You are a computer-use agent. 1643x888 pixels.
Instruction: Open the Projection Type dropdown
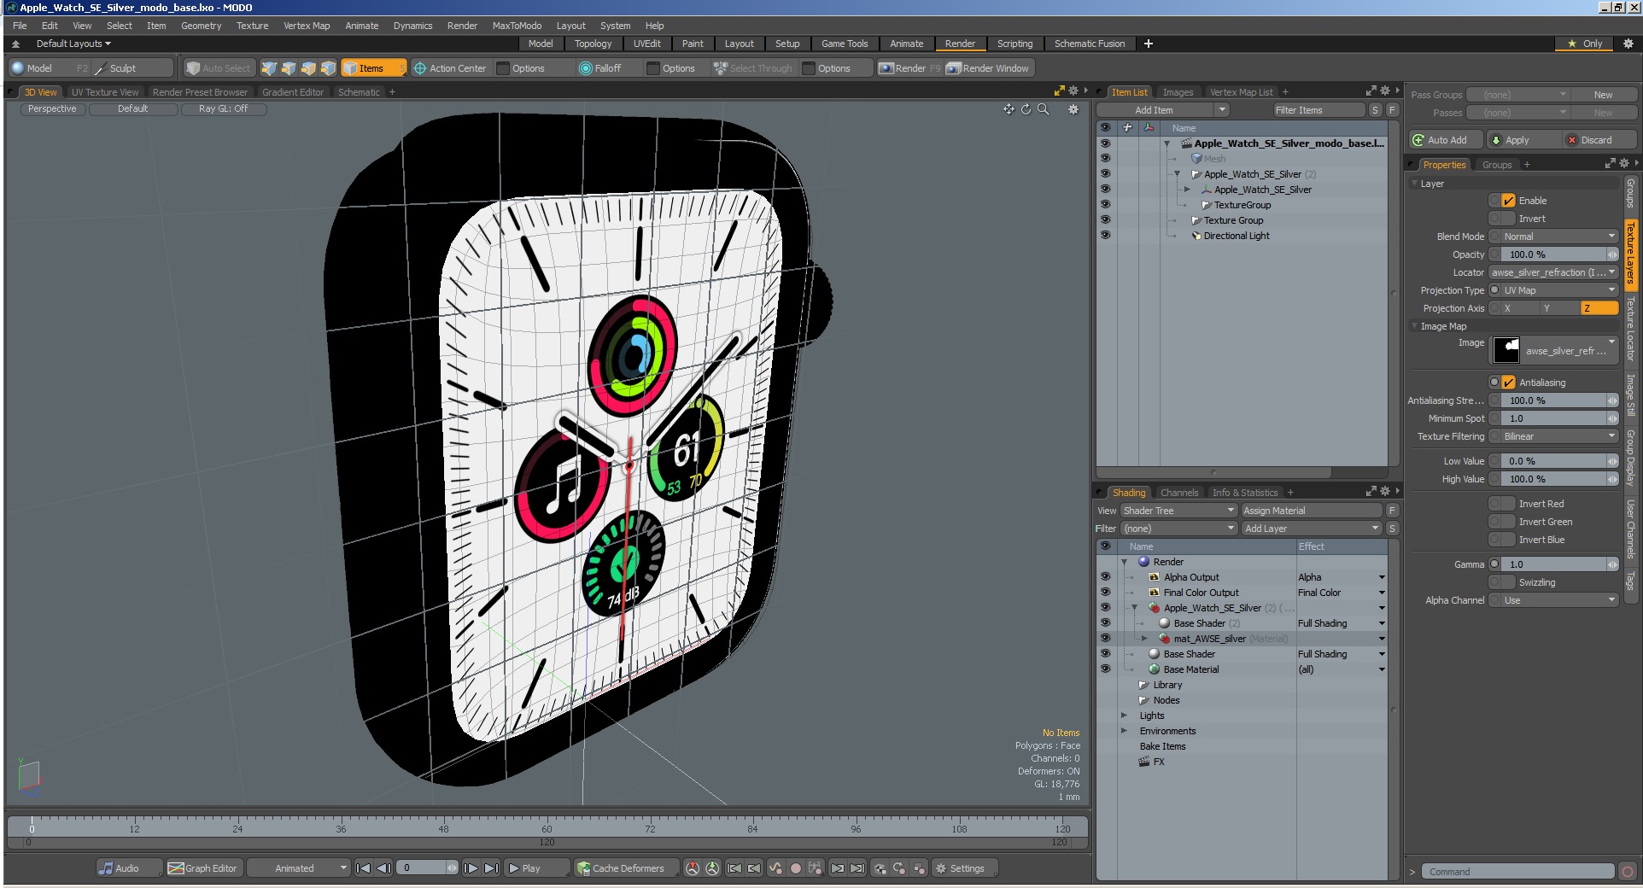pyautogui.click(x=1559, y=290)
